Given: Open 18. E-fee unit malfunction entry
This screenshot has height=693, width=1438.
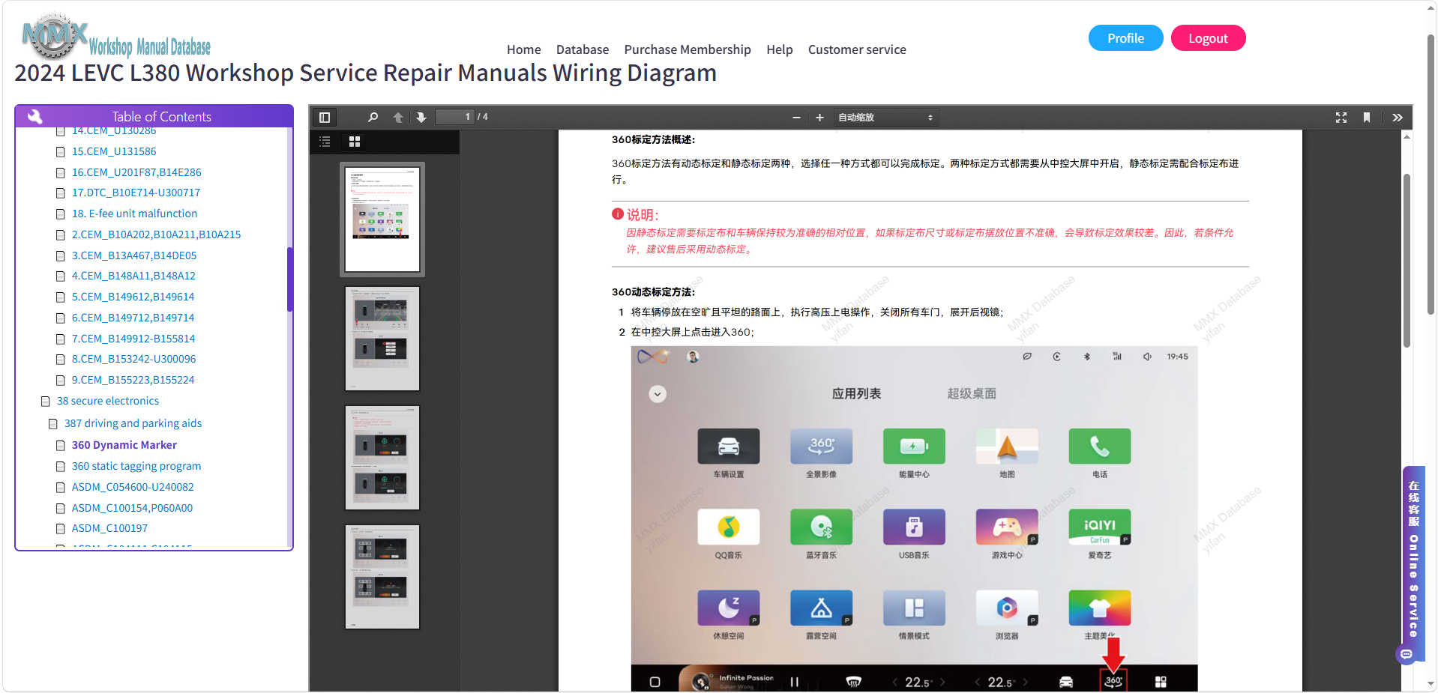Looking at the screenshot, I should tap(134, 214).
